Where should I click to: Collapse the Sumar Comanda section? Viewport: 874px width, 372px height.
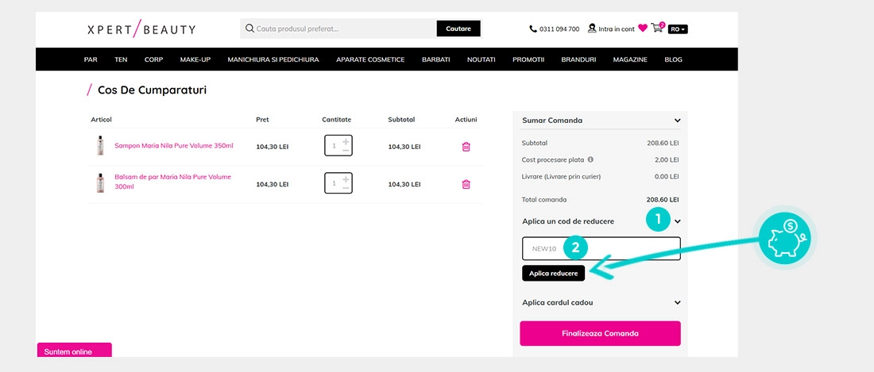click(x=677, y=121)
